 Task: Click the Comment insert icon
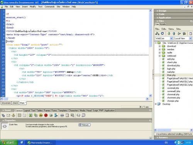[x=78, y=115]
